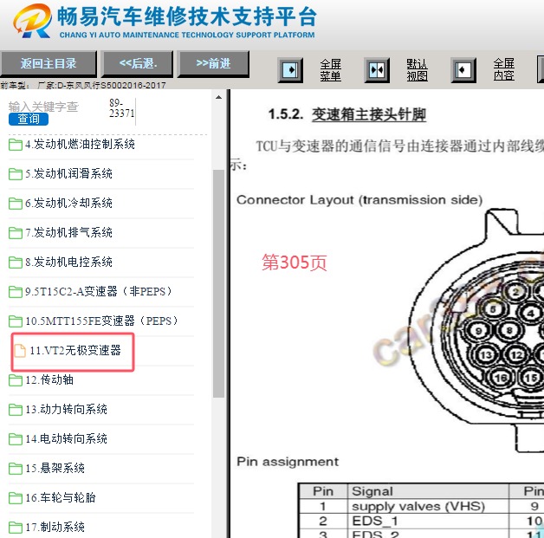Go forward with >>前进 button
The width and height of the screenshot is (544, 538).
click(x=213, y=63)
